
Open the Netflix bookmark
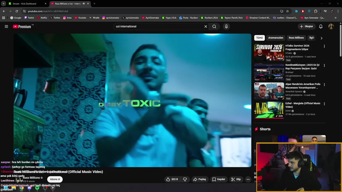pyautogui.click(x=42, y=18)
